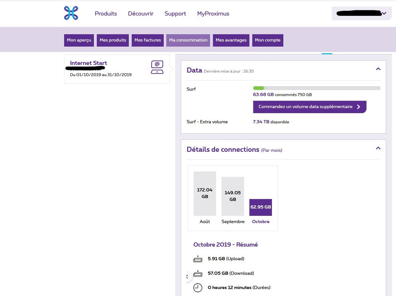Switch to Mes avantages tab
The width and height of the screenshot is (396, 296).
(231, 40)
